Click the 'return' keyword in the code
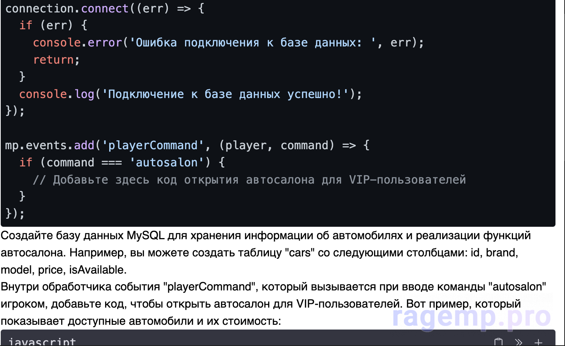The height and width of the screenshot is (346, 565). [x=53, y=60]
